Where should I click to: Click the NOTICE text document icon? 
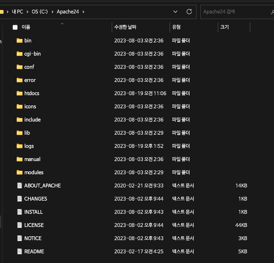point(20,238)
